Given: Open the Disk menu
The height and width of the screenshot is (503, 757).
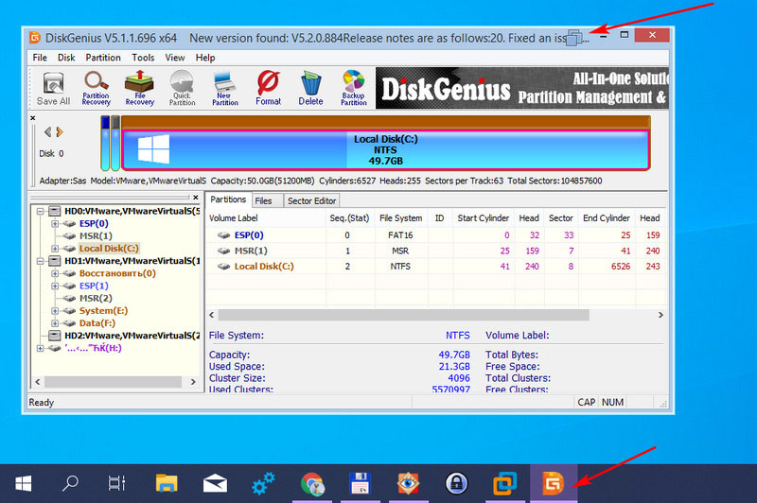Looking at the screenshot, I should click(x=66, y=58).
